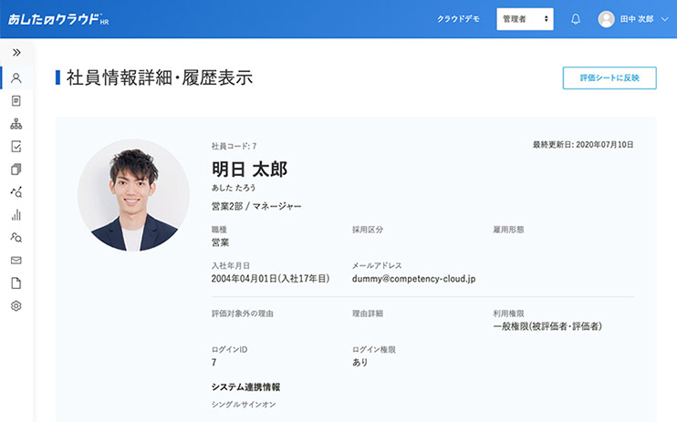Click the 採用区分 label
This screenshot has height=422, width=677.
(x=368, y=230)
